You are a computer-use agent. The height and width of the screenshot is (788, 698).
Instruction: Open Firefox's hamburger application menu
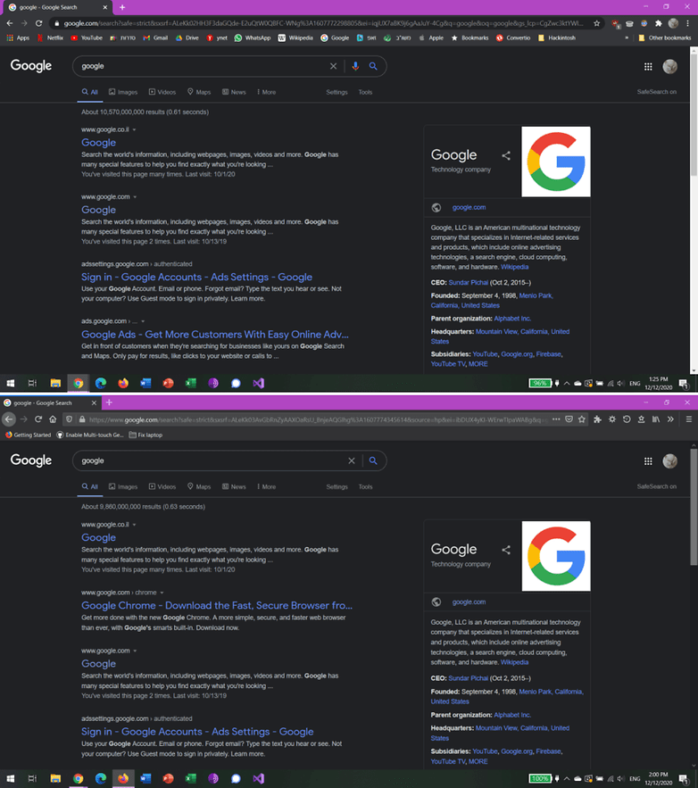coord(689,419)
